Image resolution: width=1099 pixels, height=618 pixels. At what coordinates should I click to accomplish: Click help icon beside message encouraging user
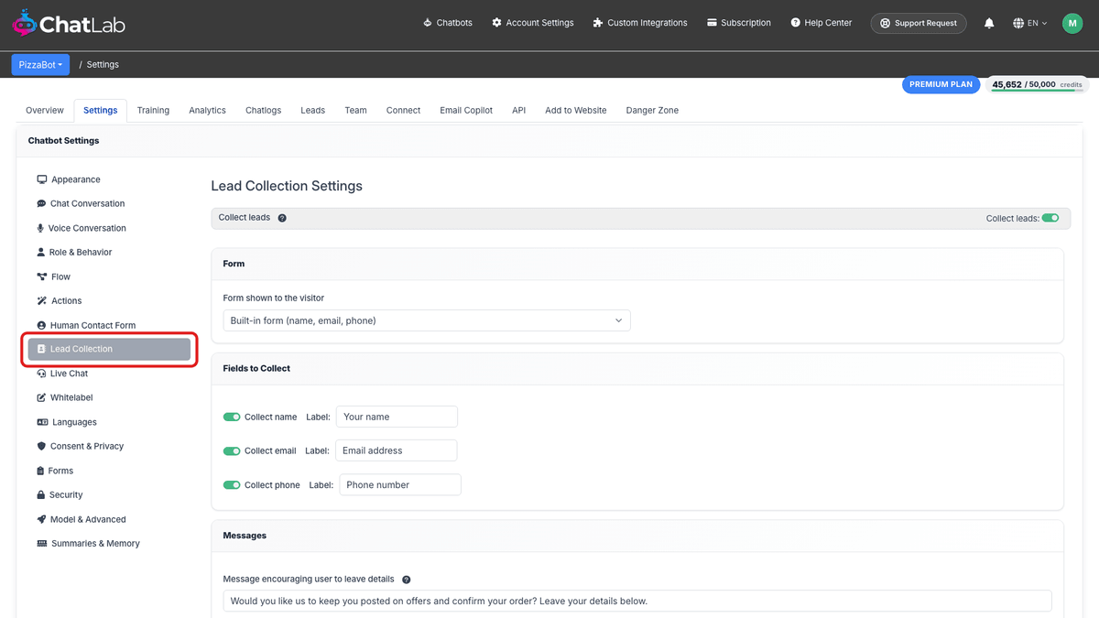pyautogui.click(x=407, y=580)
